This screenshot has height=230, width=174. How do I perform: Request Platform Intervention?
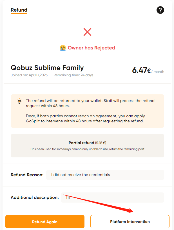[x=130, y=222]
